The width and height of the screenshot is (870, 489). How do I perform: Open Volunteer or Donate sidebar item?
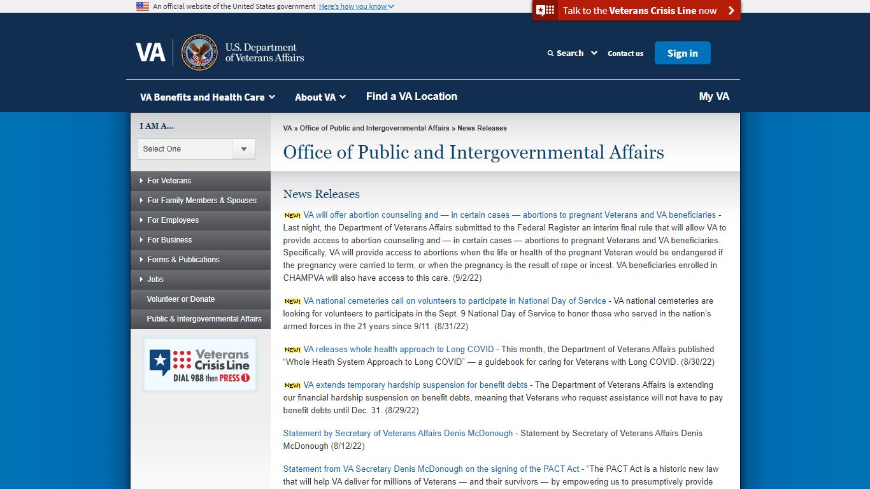201,299
